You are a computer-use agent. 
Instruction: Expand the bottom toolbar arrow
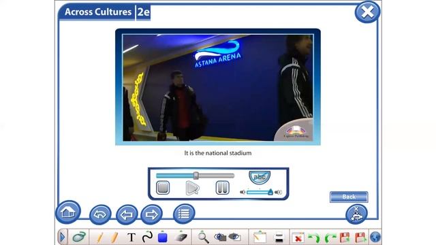[62, 238]
